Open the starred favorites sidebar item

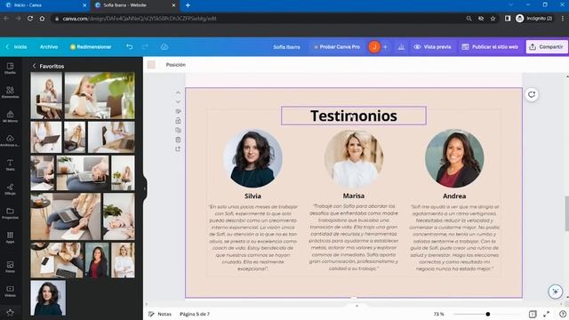pyautogui.click(x=10, y=312)
